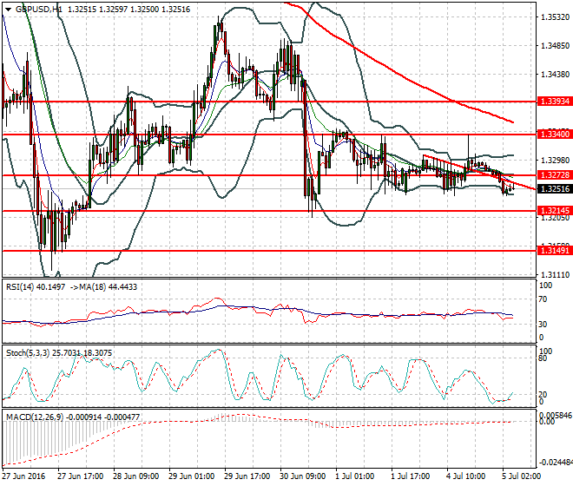Click the 29 Jun 01:00 time axis label
573x486 pixels.
(192, 476)
